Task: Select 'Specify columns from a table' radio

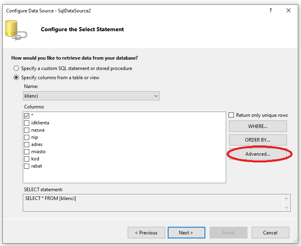Action: tap(16, 78)
